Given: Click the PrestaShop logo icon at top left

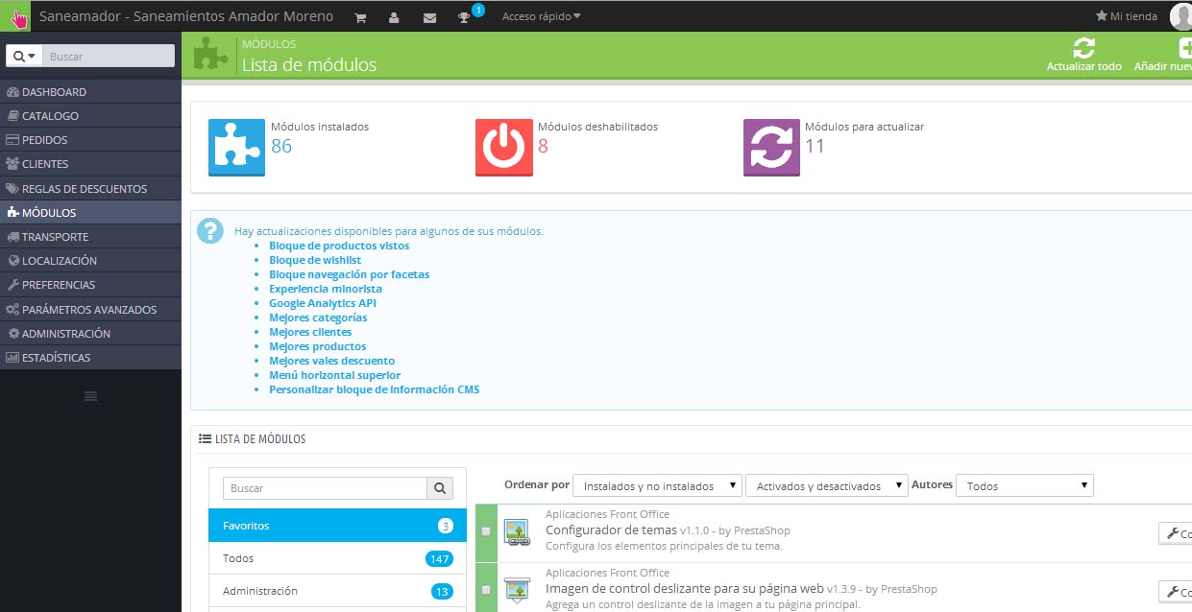Looking at the screenshot, I should 16,16.
